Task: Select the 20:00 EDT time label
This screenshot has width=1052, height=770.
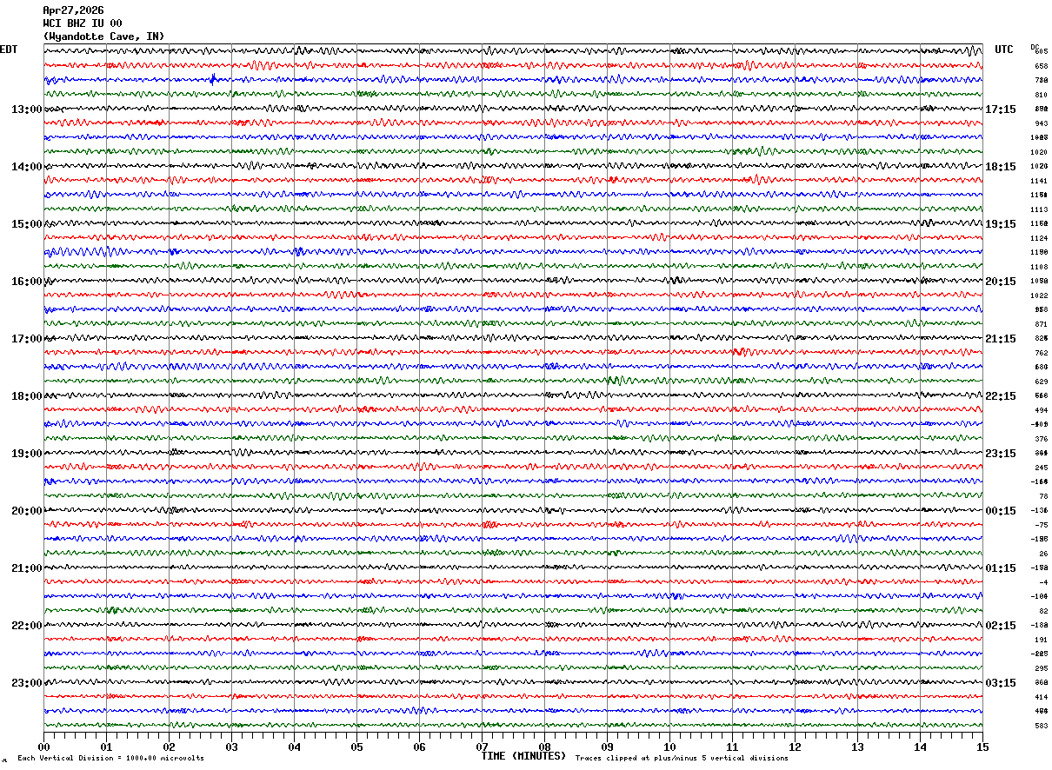Action: pos(26,511)
